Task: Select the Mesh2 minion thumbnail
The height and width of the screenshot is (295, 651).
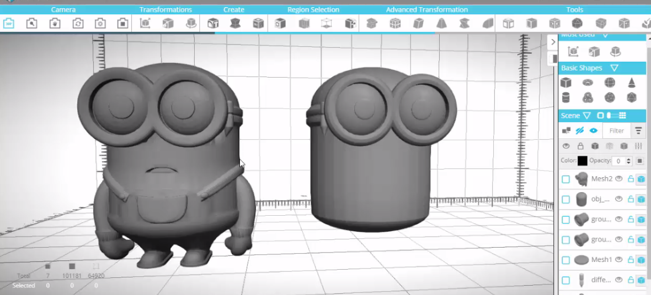Action: (x=581, y=179)
